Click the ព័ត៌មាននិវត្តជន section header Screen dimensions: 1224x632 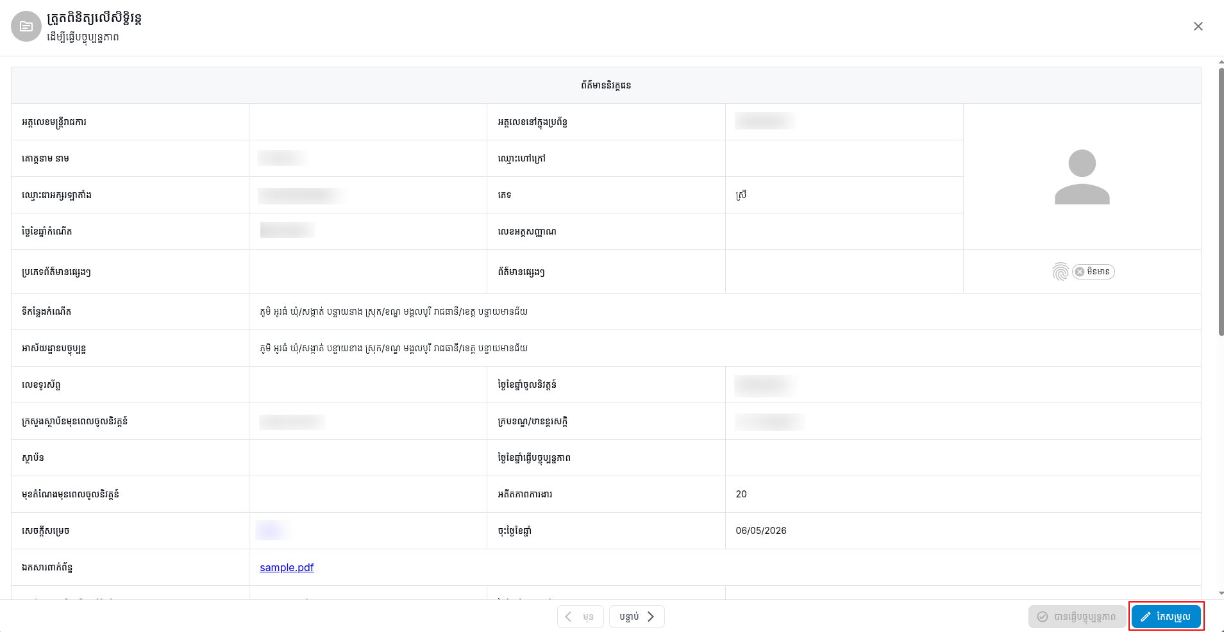click(606, 85)
